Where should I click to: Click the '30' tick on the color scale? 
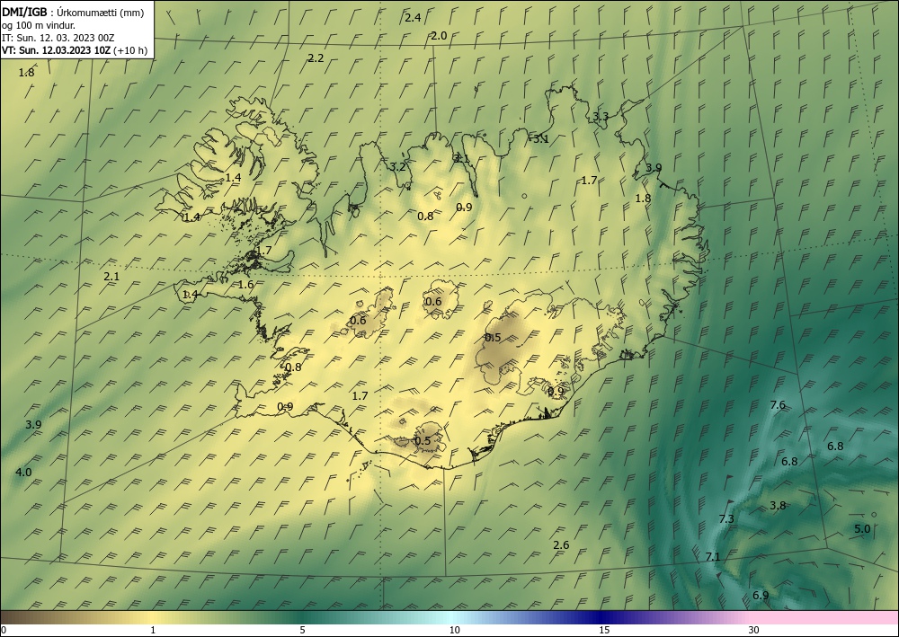tap(754, 631)
